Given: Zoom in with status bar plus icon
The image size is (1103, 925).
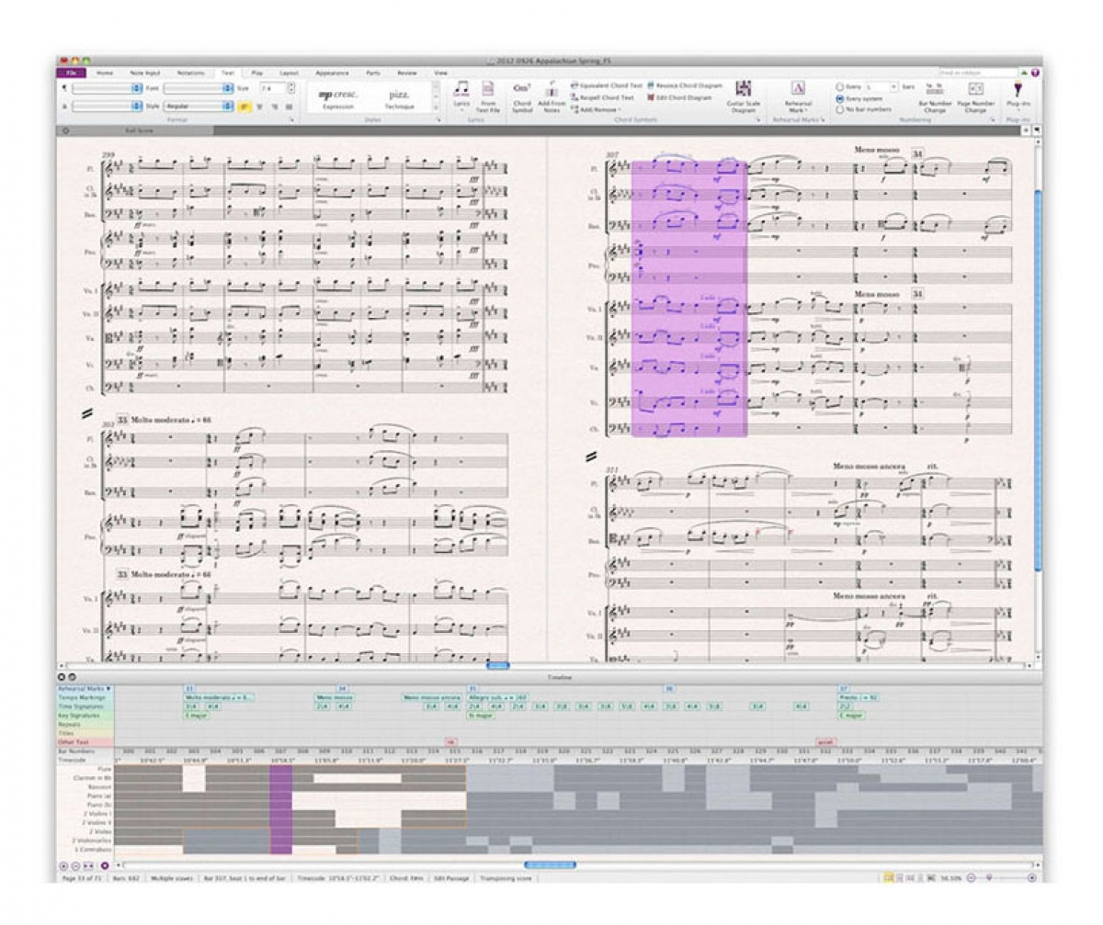Looking at the screenshot, I should [x=1031, y=878].
